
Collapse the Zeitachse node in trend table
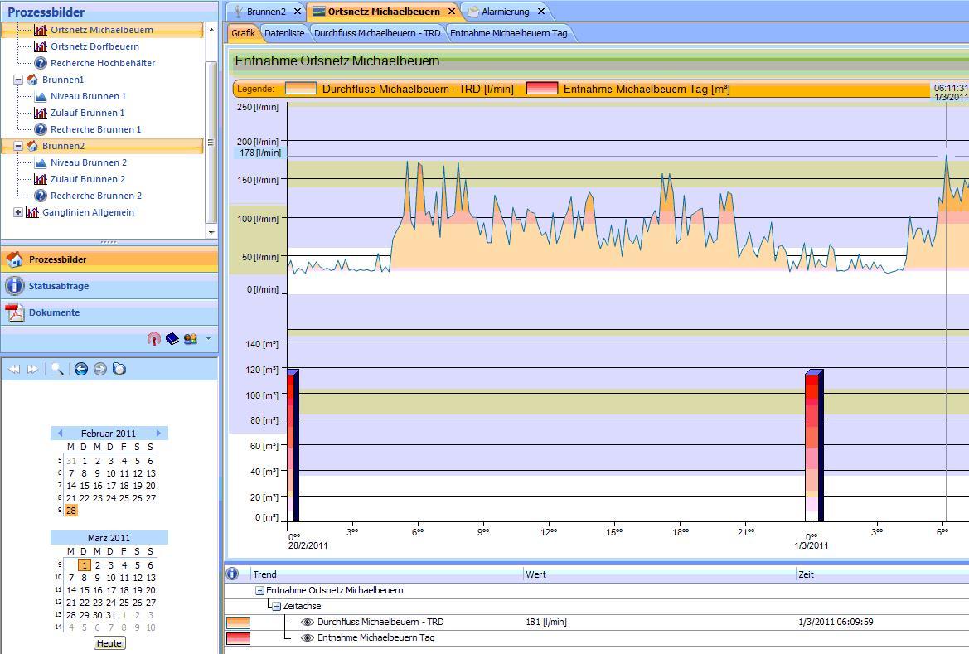pos(276,606)
